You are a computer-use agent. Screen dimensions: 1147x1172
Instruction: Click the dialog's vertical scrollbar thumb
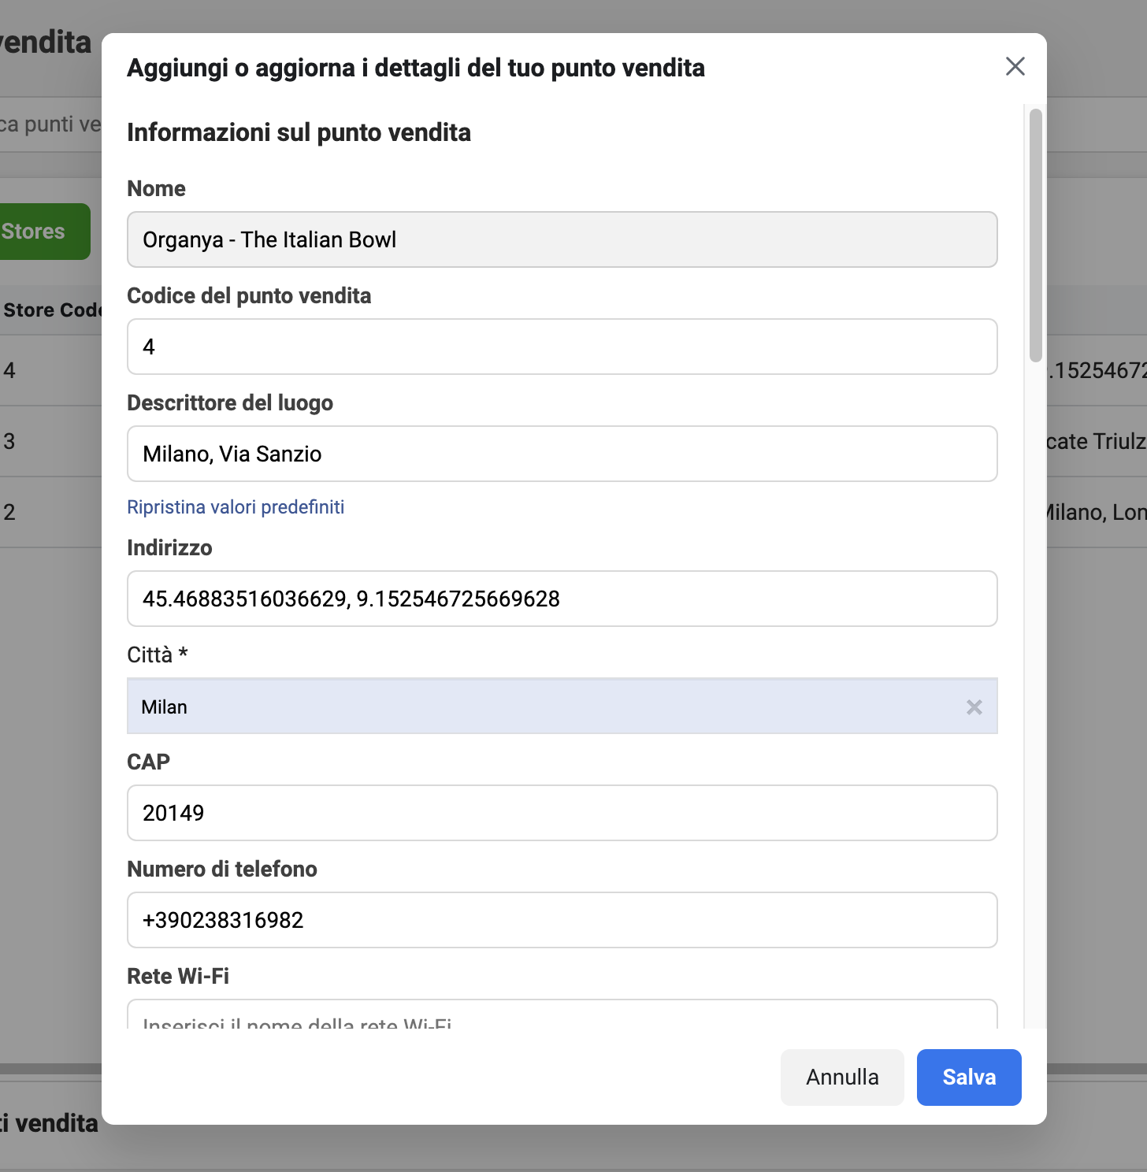tap(1036, 236)
